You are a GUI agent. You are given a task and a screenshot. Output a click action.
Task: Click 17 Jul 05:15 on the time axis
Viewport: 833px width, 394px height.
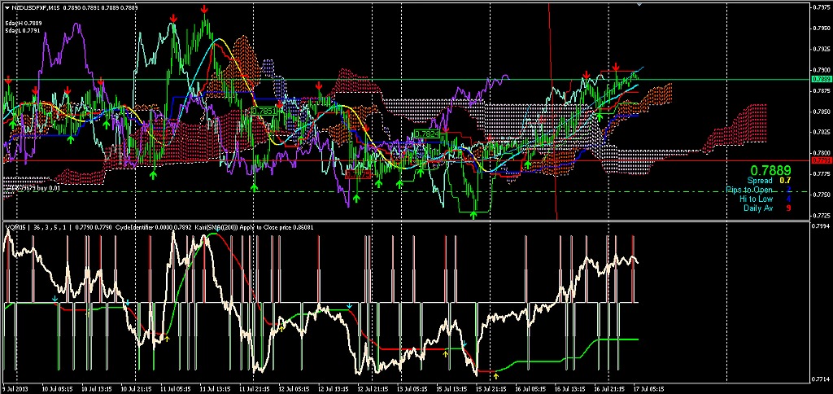click(x=650, y=389)
